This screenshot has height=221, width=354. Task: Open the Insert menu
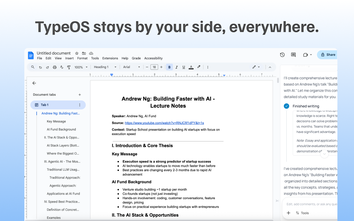coord(69,58)
